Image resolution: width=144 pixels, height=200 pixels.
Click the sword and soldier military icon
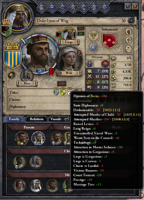tap(73, 9)
